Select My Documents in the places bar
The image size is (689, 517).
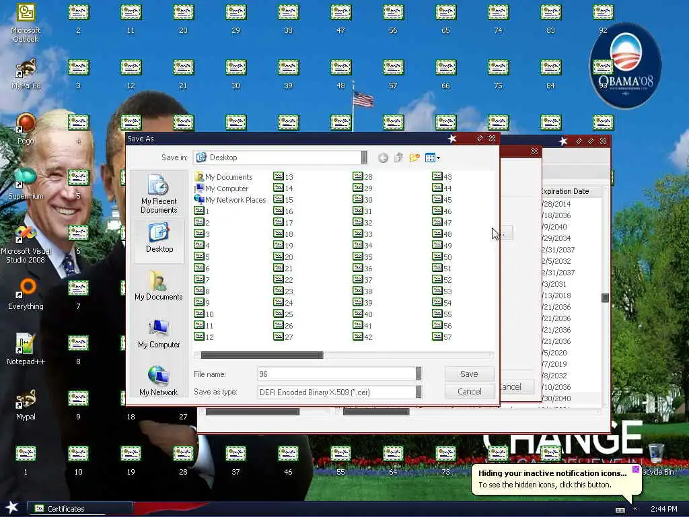159,286
